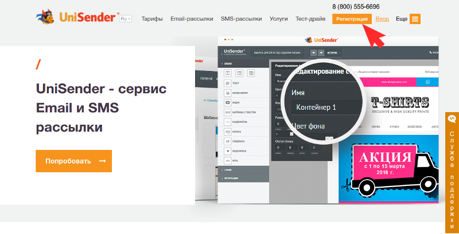Choose the Следовать block icon
This screenshot has width=459, height=234.
tap(227, 141)
